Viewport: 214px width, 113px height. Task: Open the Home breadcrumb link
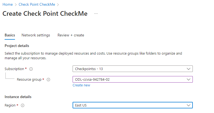8,5
